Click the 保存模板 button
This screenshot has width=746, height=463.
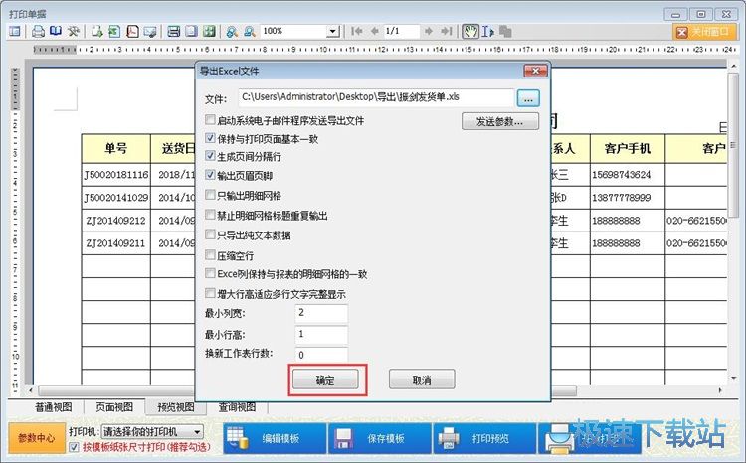380,438
